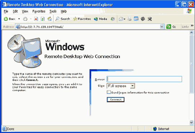Click the Messenger icon in toolbar

150,19
